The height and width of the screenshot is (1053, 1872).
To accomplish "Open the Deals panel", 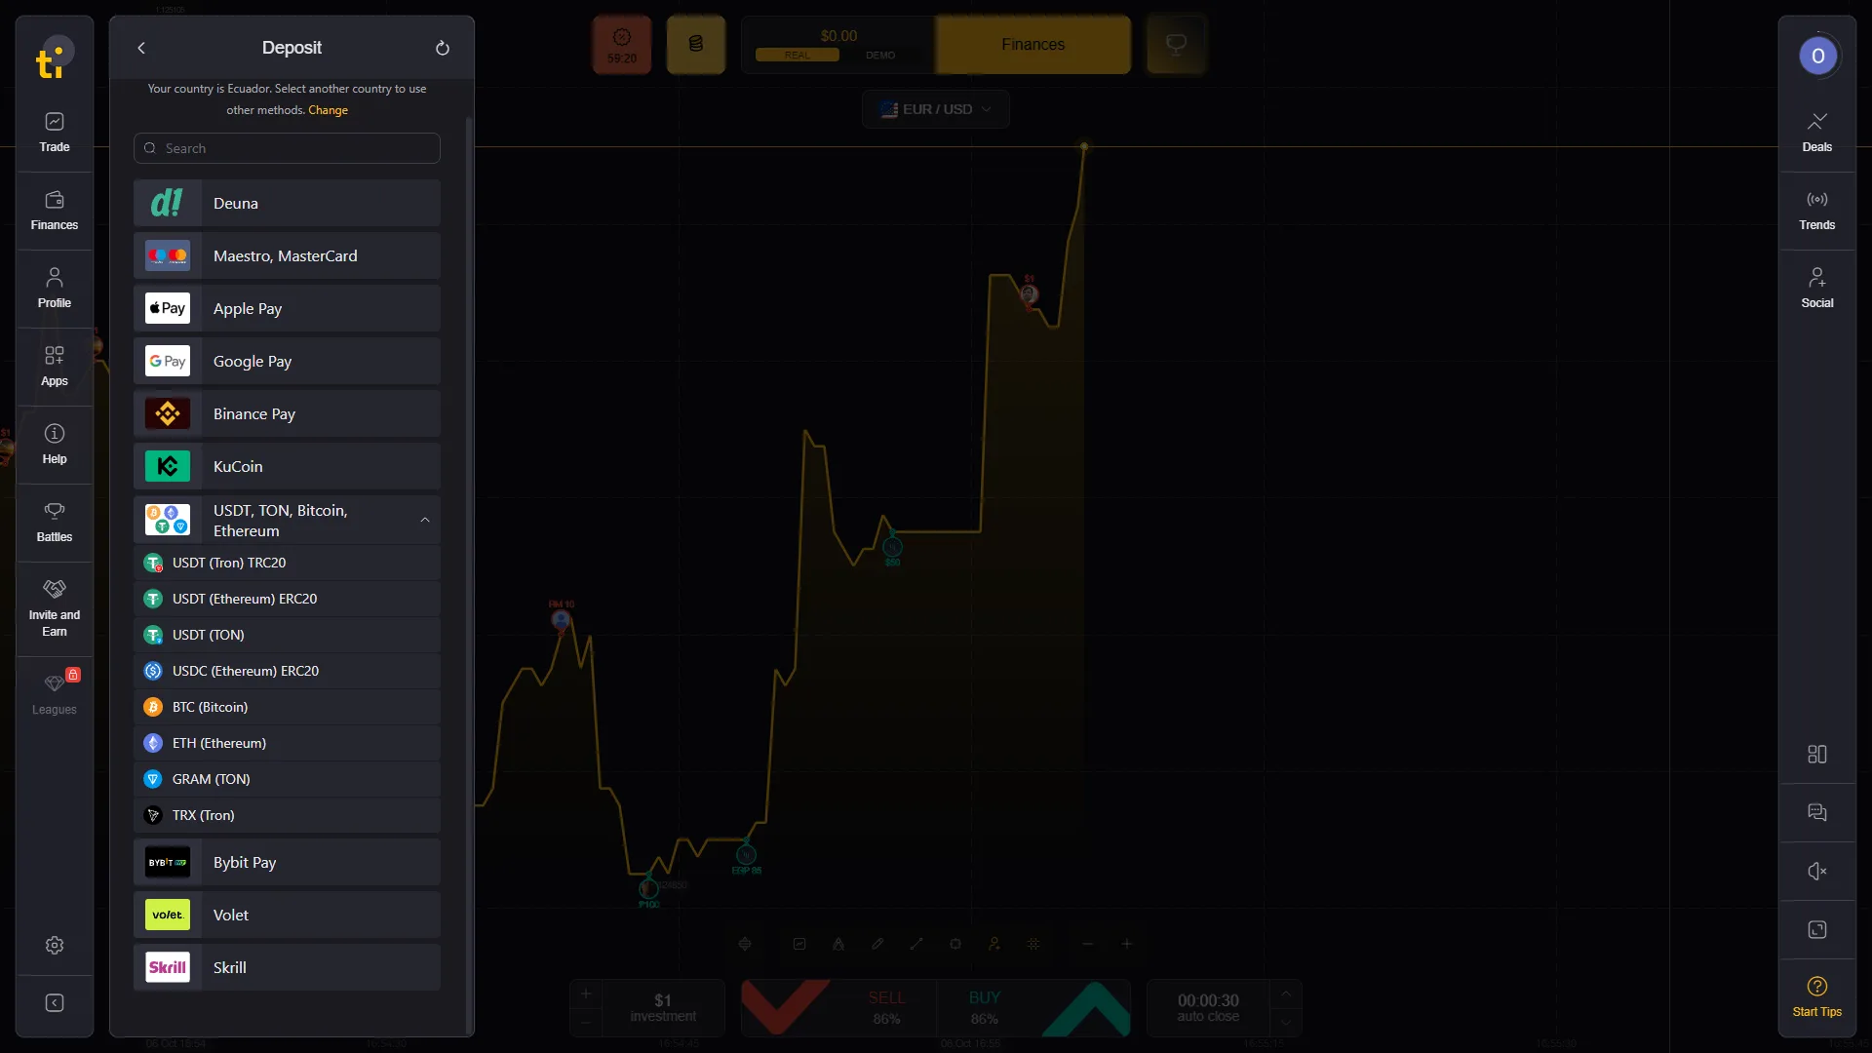I will [x=1817, y=133].
